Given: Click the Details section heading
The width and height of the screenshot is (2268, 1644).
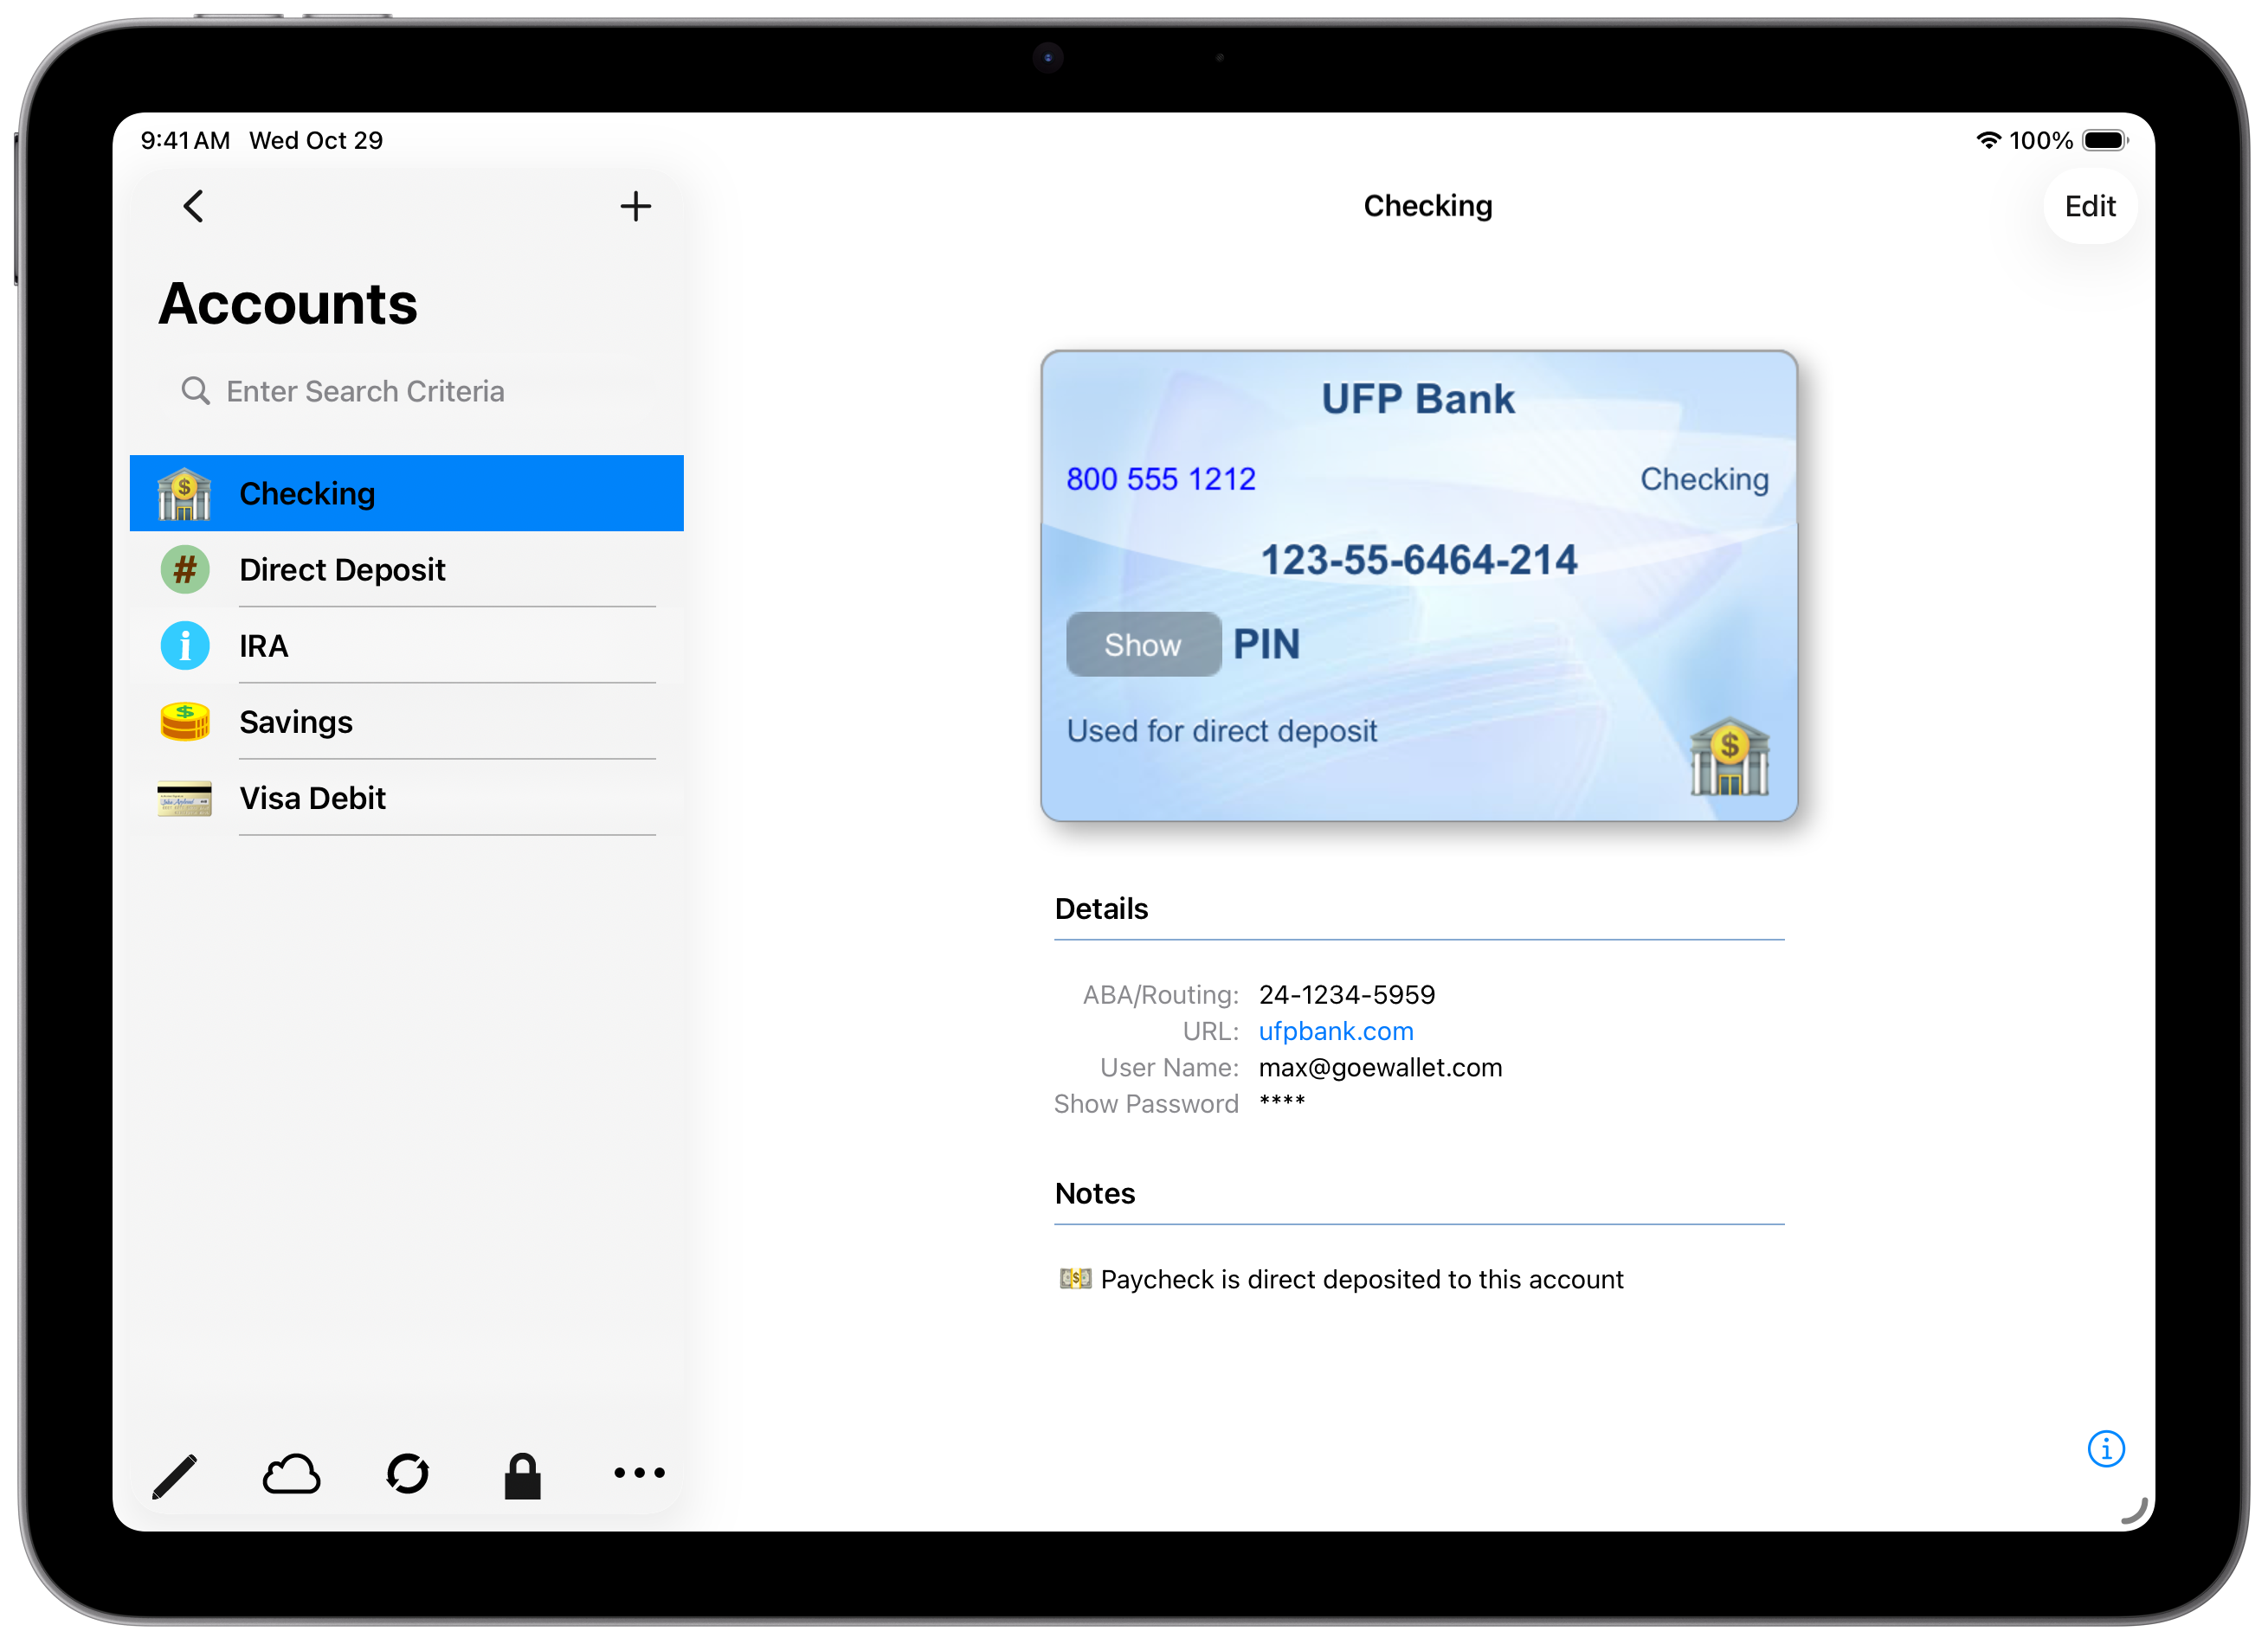Looking at the screenshot, I should point(1101,909).
